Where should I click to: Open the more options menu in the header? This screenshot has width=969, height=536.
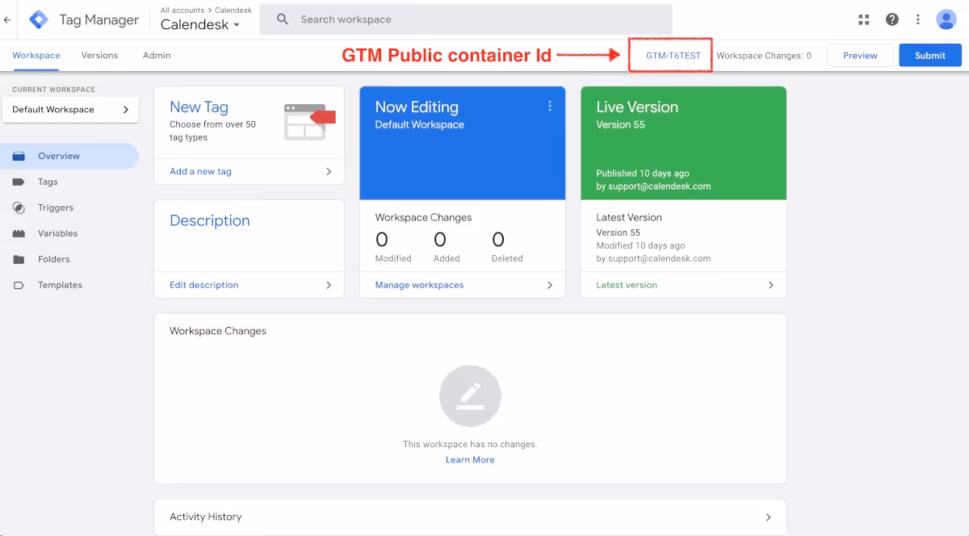(918, 19)
